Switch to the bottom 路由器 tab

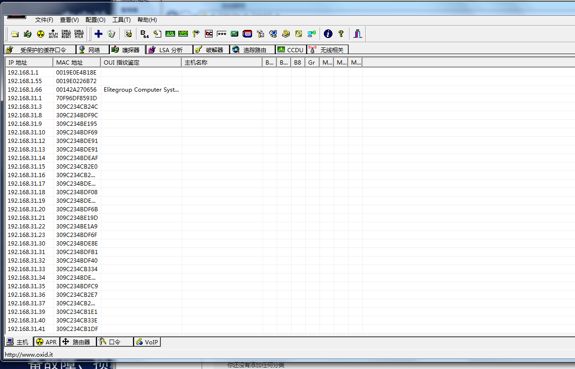78,342
